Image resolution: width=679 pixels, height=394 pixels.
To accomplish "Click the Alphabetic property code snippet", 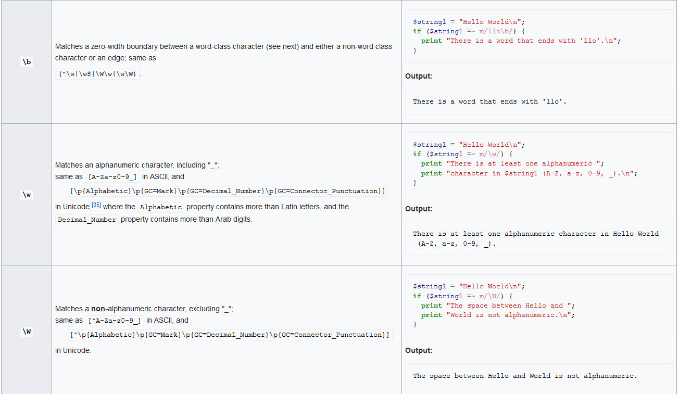I will click(160, 207).
